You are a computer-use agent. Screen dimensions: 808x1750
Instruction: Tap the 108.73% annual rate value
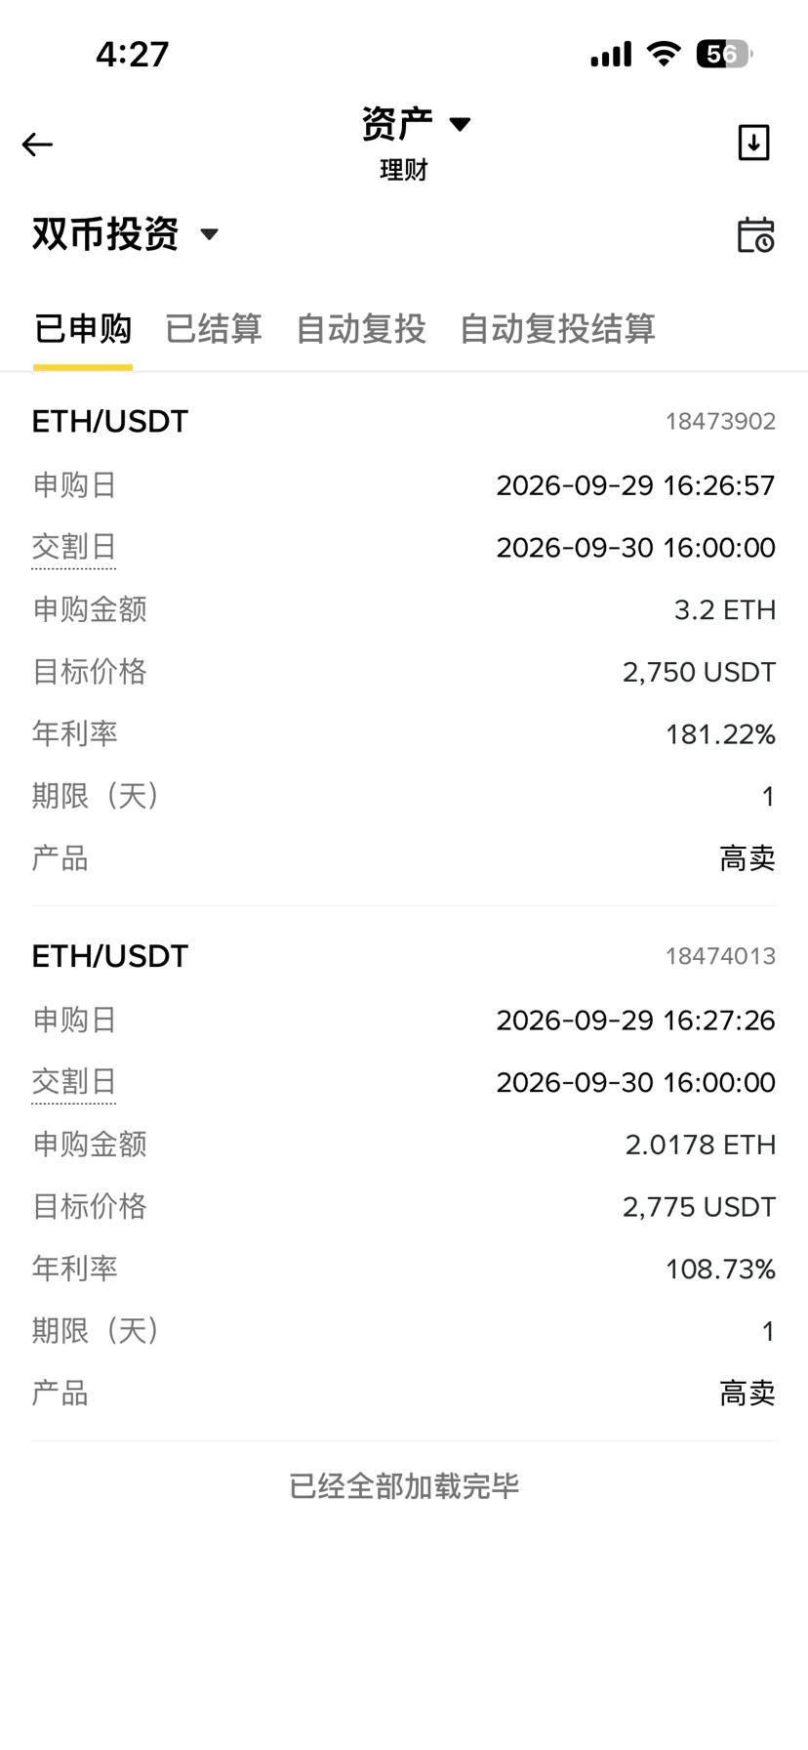[x=720, y=1269]
